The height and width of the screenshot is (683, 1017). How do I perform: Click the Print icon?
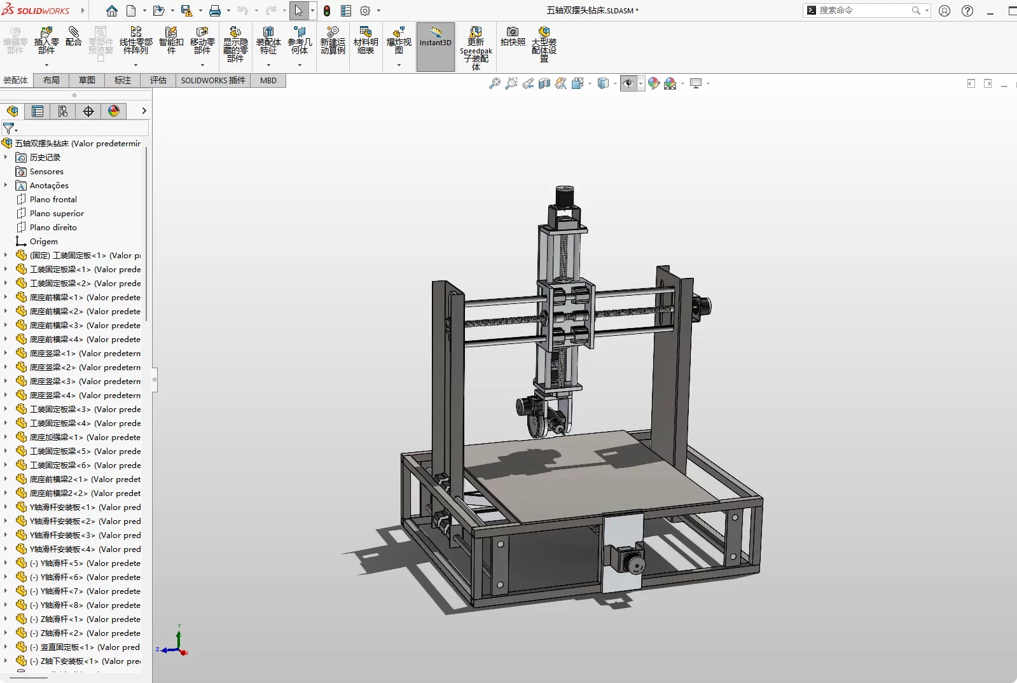pyautogui.click(x=215, y=11)
